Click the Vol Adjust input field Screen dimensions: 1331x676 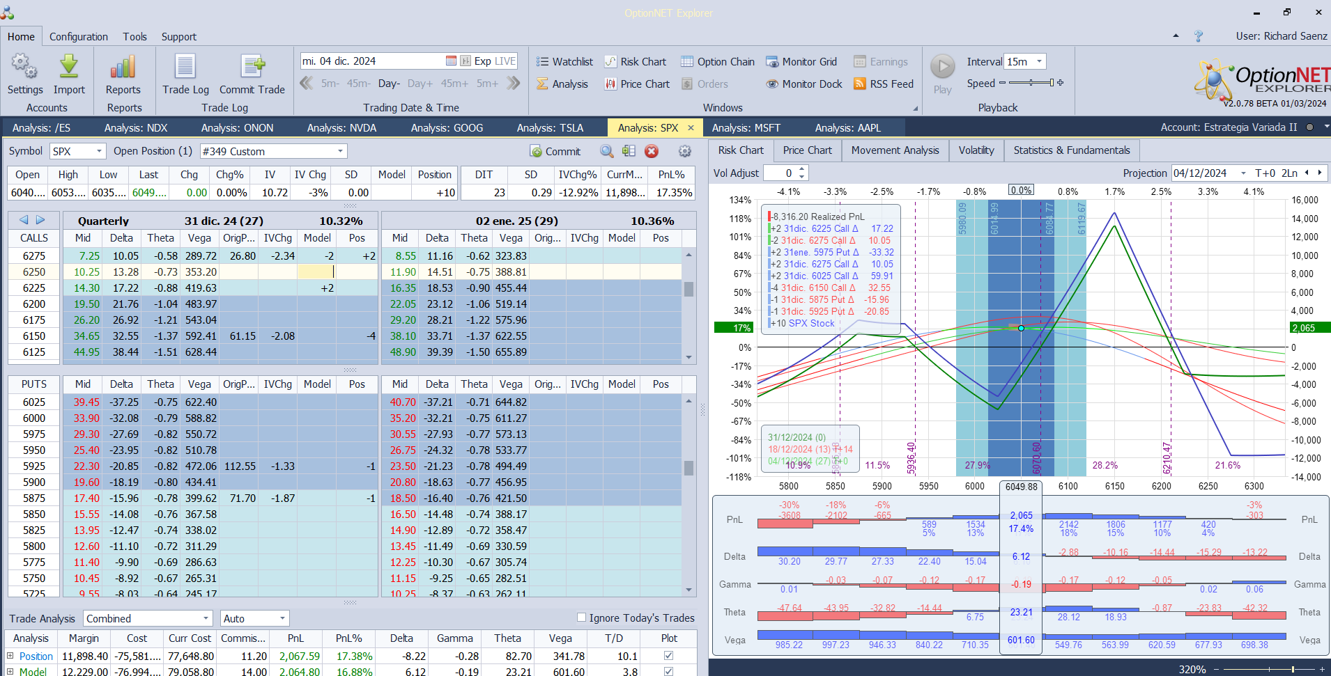click(780, 173)
